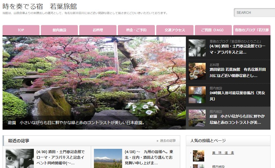Screen dimensions: 275x168
Task: Open the 美味道楽 popular post link
Action: coord(223,153)
